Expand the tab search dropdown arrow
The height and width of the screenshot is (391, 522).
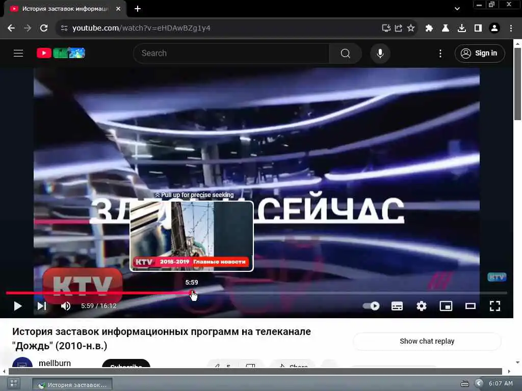[x=457, y=9]
